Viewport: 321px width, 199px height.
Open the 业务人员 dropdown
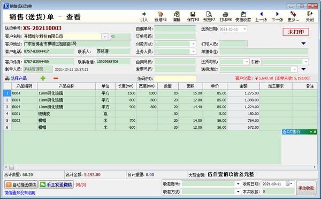pyautogui.click(x=193, y=51)
